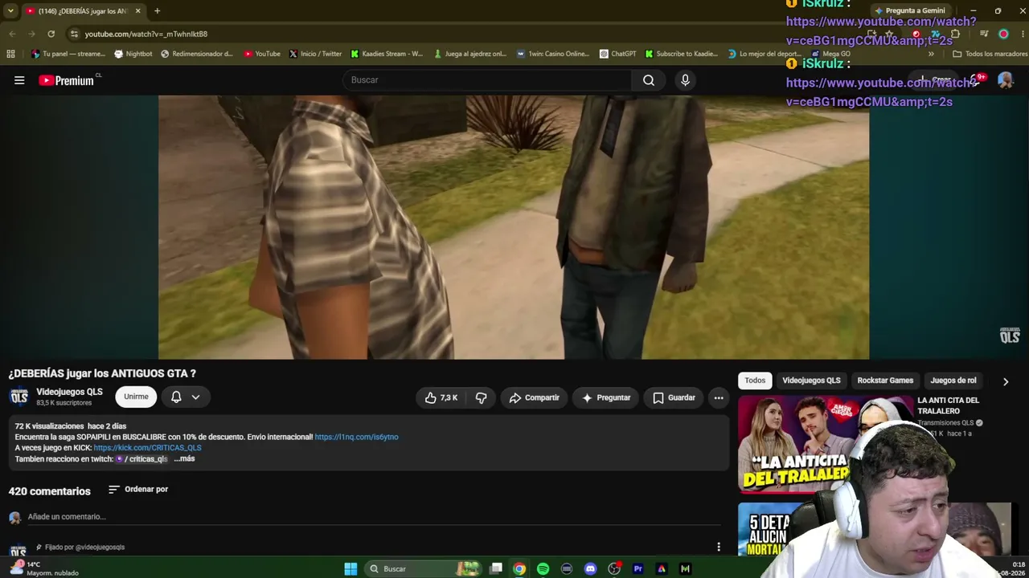The image size is (1029, 578).
Task: Expand the hidden bookmarks overflow chevron
Action: (x=931, y=54)
